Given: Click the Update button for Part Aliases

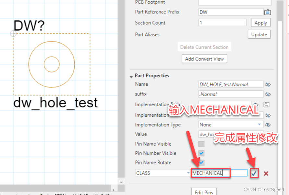Looking at the screenshot, I should 259,34.
